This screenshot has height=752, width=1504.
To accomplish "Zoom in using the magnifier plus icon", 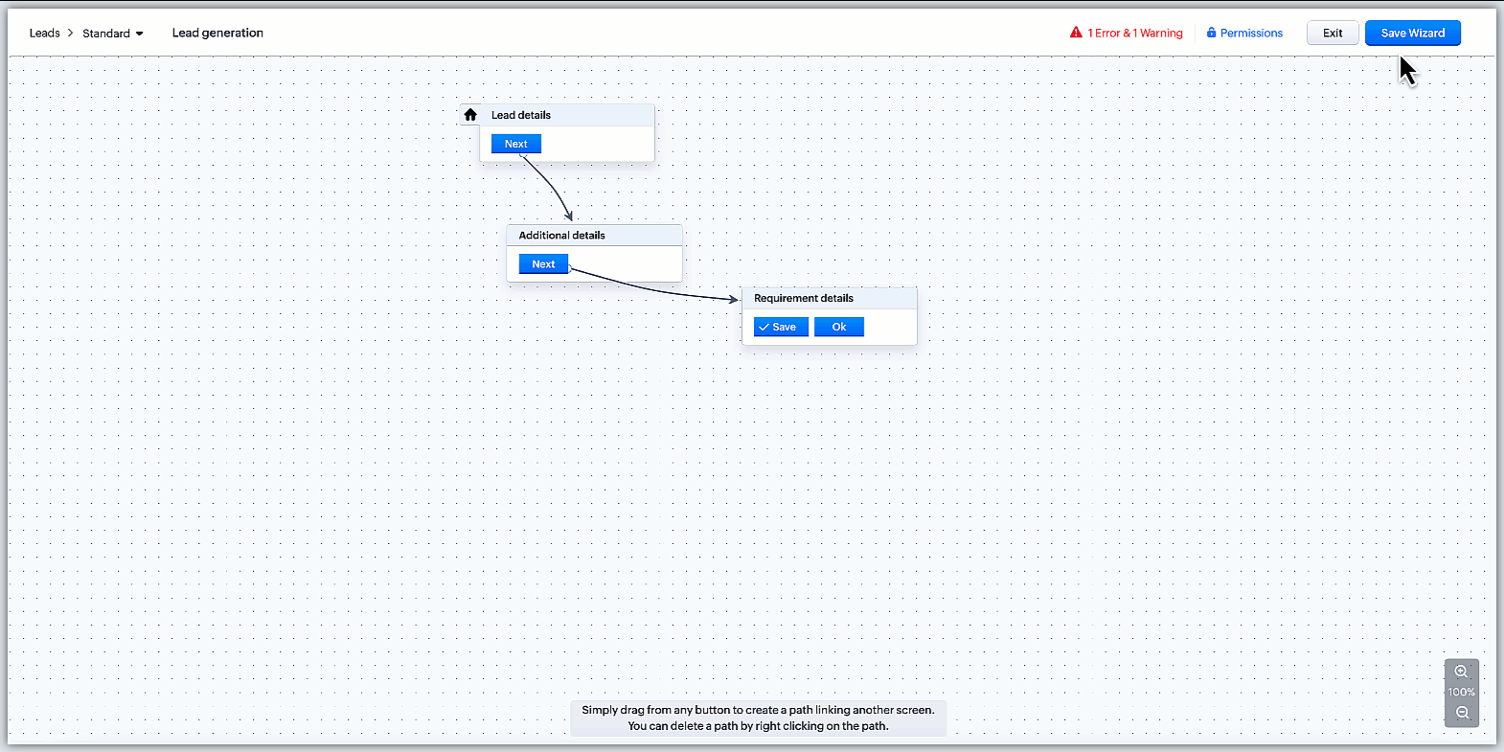I will pos(1461,672).
